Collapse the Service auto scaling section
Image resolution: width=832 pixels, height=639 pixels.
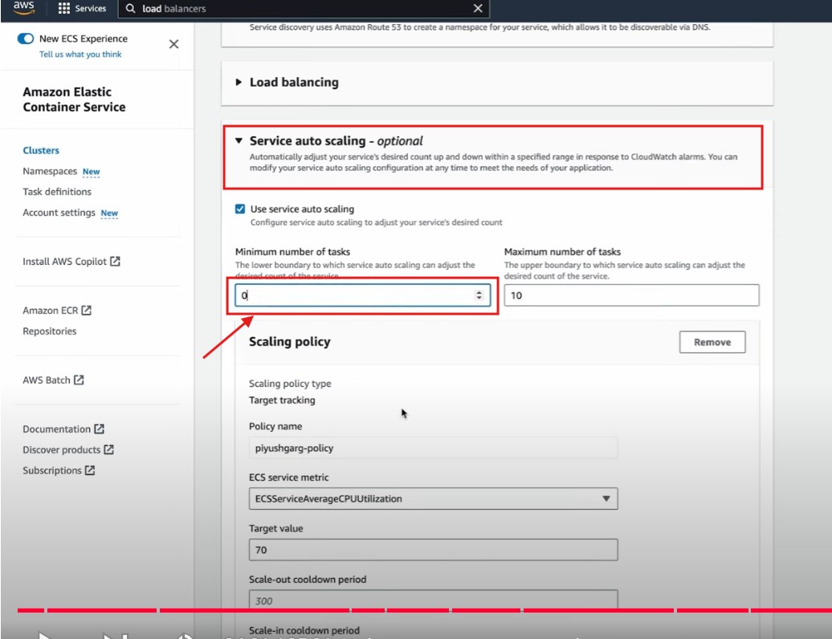pos(239,140)
